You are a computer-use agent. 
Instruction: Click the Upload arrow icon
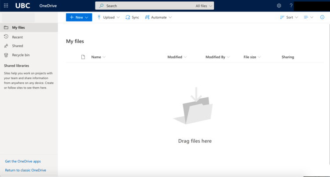pos(99,17)
